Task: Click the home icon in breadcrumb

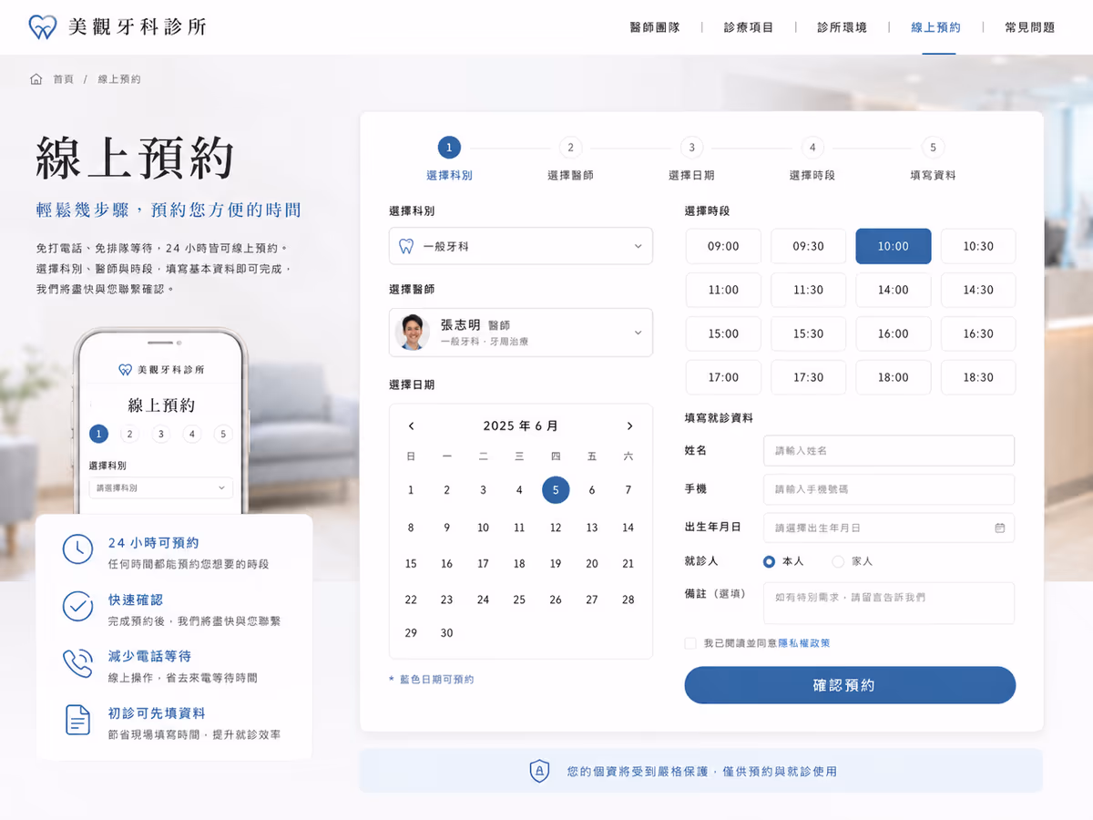Action: [36, 79]
